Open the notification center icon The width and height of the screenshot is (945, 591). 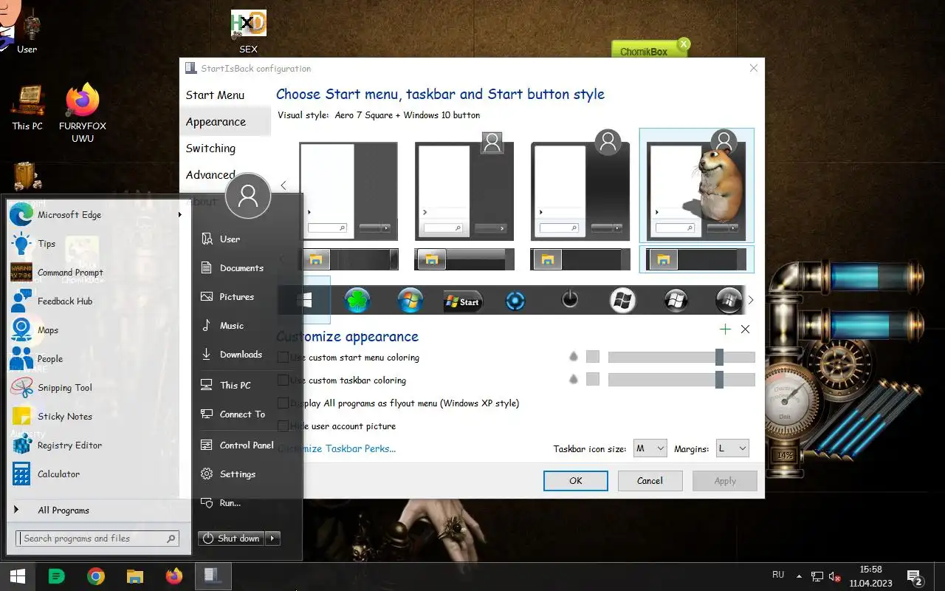point(915,577)
